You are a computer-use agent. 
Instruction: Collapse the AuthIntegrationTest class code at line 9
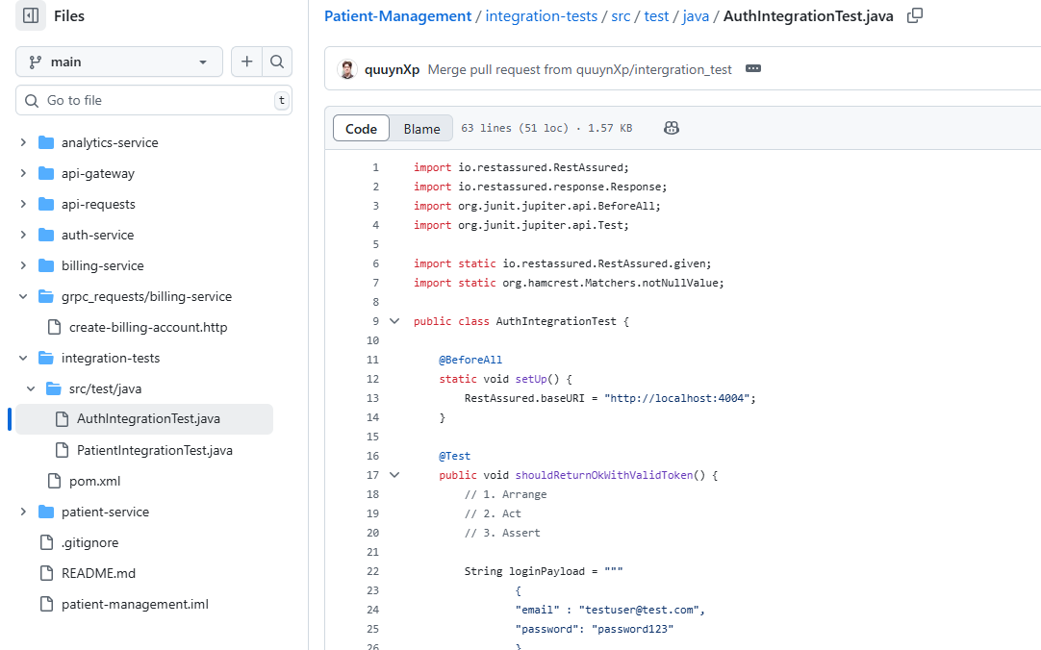point(394,321)
